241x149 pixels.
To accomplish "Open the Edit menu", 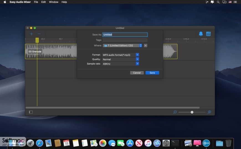I will coord(43,2).
